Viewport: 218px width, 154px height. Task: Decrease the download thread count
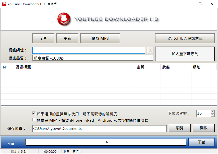click(212, 115)
